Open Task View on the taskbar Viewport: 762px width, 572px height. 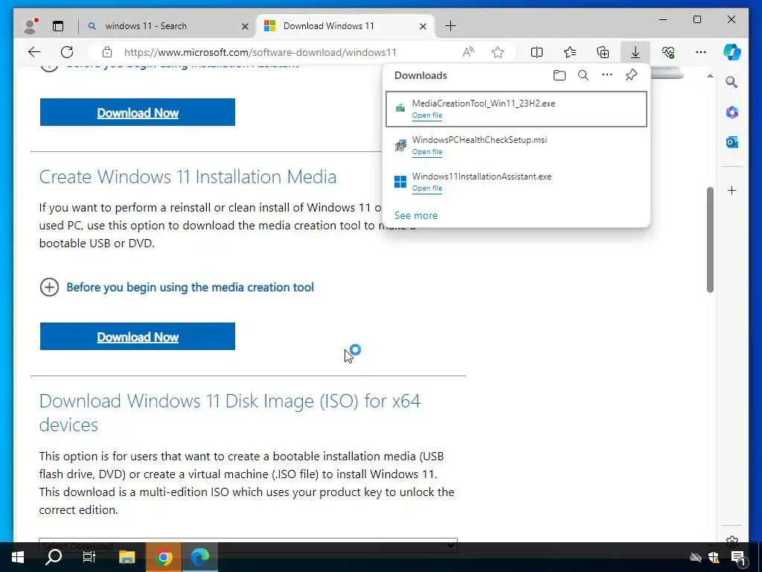point(89,557)
